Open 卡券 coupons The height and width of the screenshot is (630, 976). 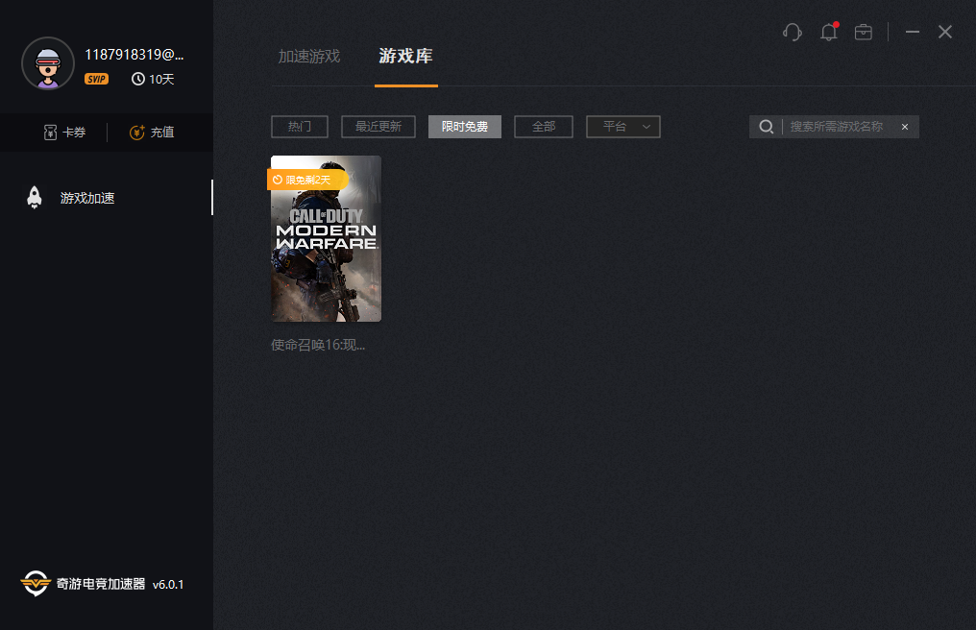pos(64,132)
